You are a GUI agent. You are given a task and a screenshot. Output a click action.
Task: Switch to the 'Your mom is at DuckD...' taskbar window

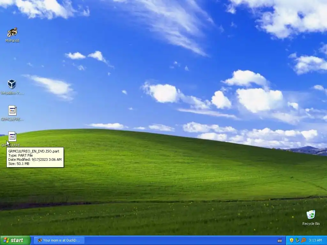point(59,240)
